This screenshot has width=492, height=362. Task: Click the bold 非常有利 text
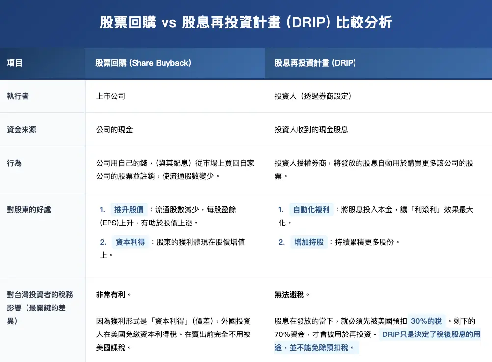coord(113,295)
